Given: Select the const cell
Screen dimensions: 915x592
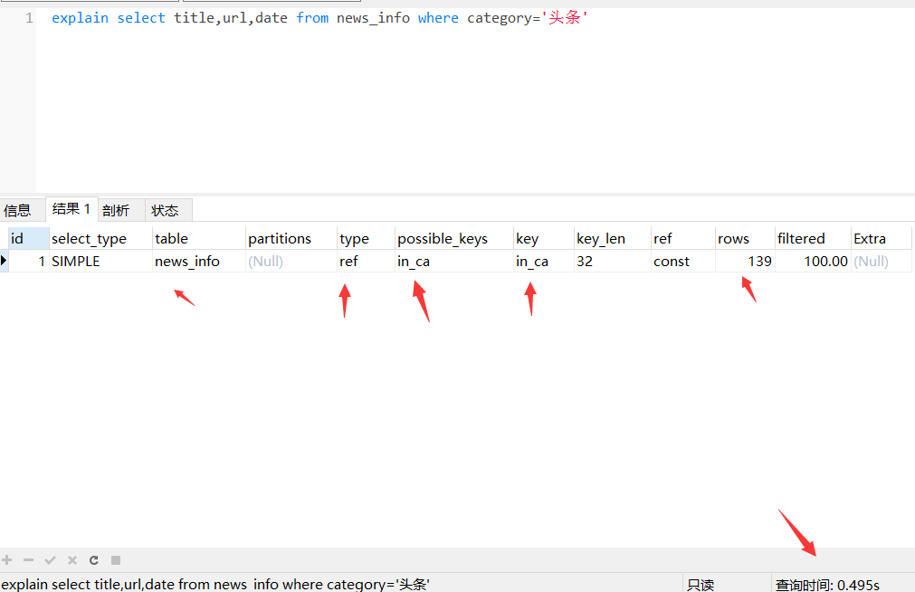Looking at the screenshot, I should click(x=683, y=261).
